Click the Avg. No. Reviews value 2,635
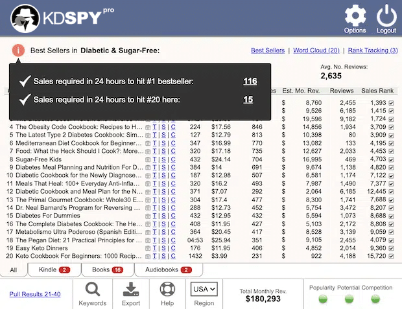The height and width of the screenshot is (309, 402). coord(331,76)
